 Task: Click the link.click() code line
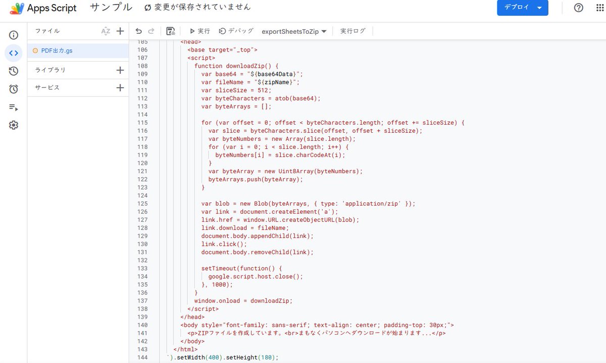[x=224, y=244]
